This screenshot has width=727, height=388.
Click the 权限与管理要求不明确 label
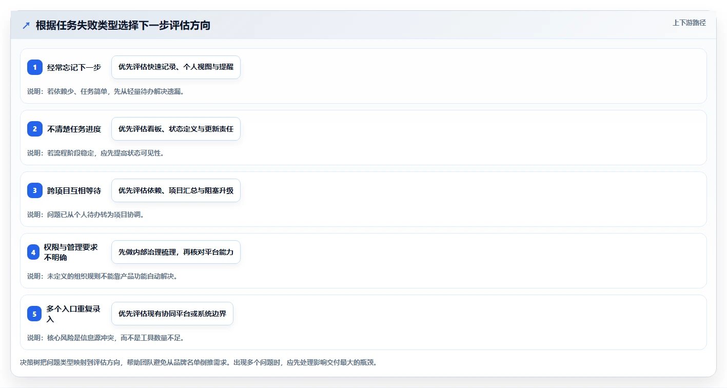tap(71, 252)
